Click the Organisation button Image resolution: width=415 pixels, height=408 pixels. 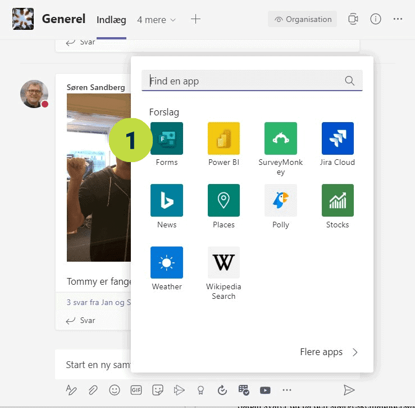point(302,19)
